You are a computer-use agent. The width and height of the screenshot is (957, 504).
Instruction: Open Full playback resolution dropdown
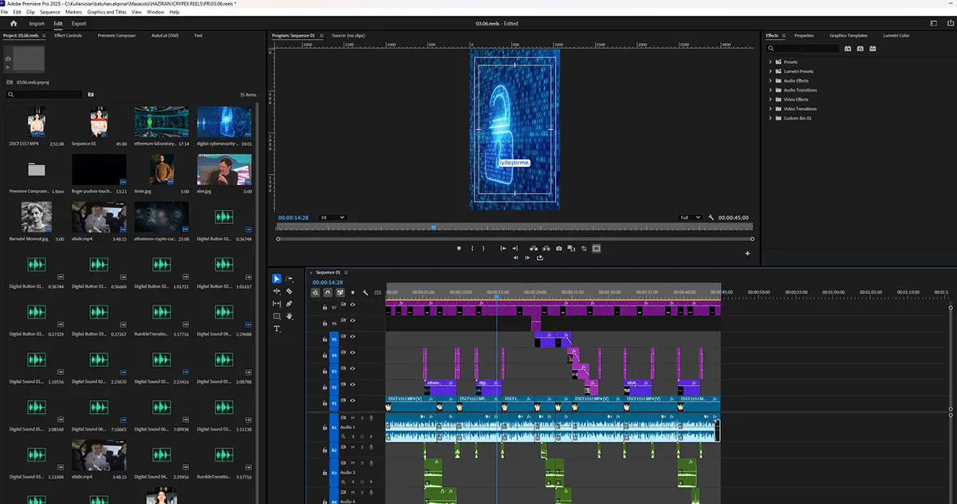[x=690, y=218]
